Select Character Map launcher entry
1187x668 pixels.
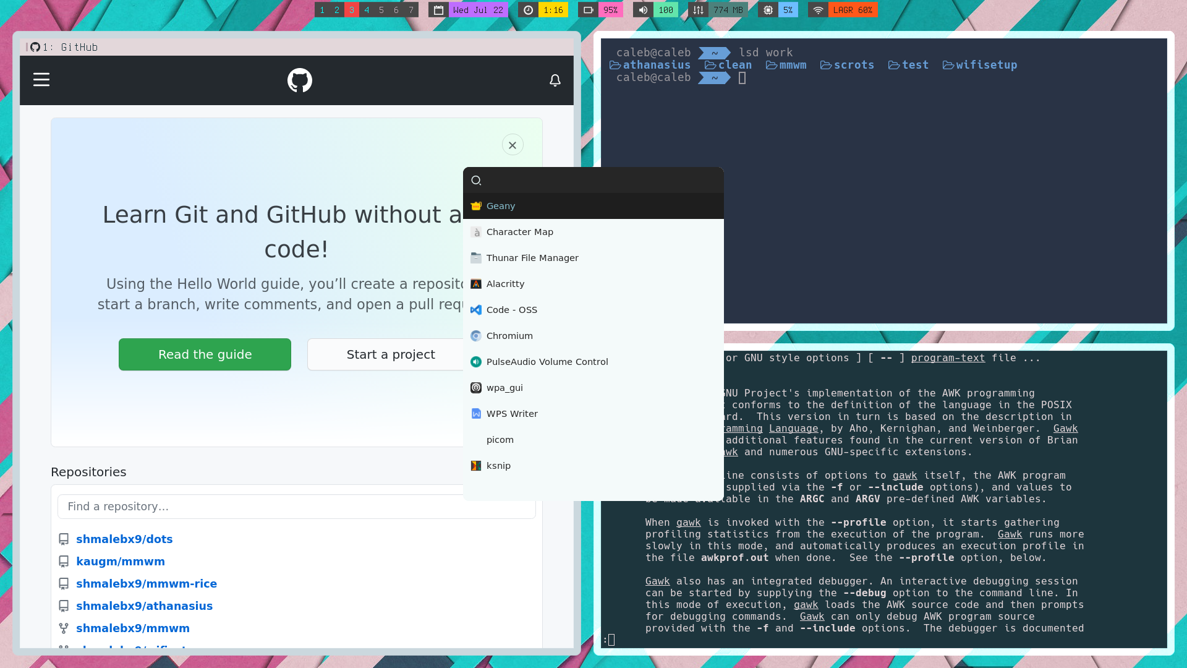pyautogui.click(x=519, y=232)
